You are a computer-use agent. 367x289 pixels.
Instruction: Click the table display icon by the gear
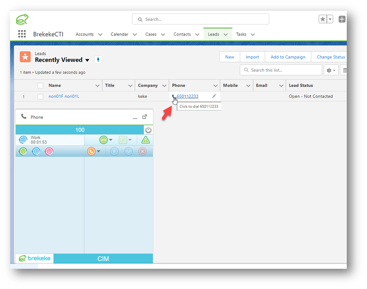pyautogui.click(x=344, y=70)
